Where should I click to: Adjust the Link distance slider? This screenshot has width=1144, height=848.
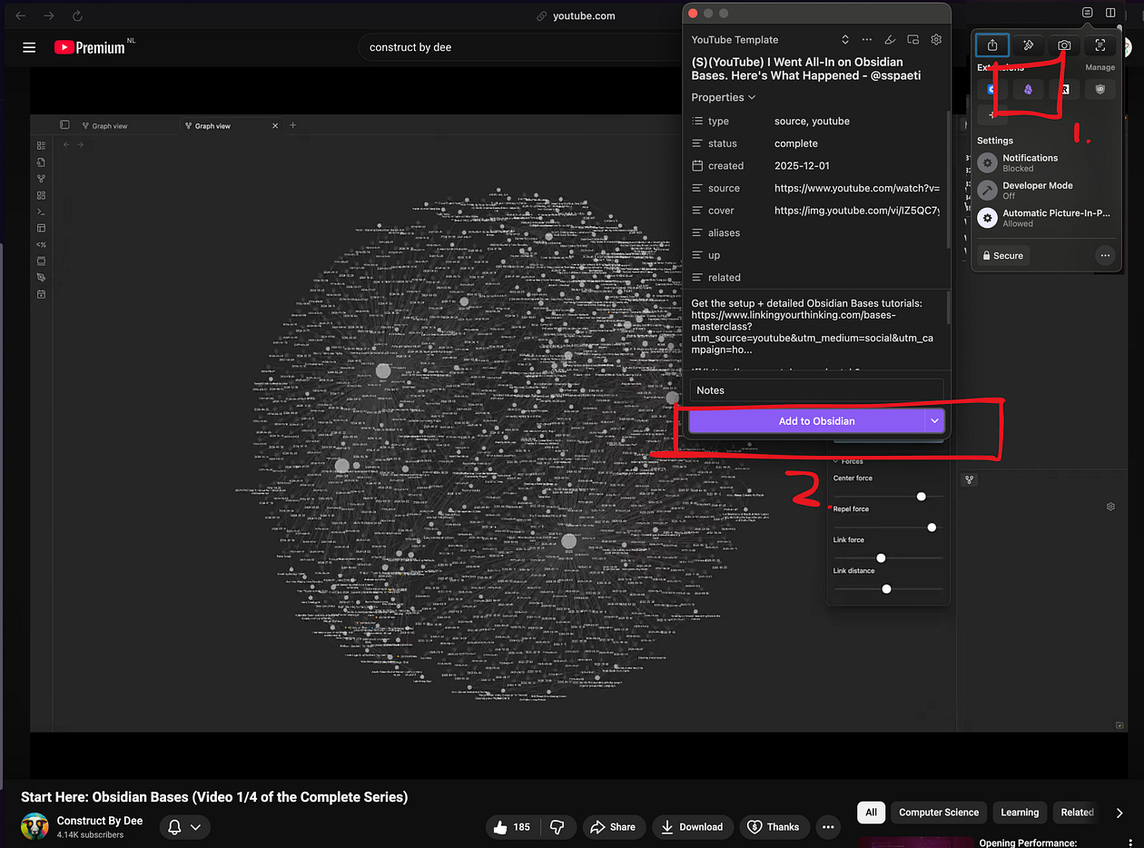tap(888, 589)
